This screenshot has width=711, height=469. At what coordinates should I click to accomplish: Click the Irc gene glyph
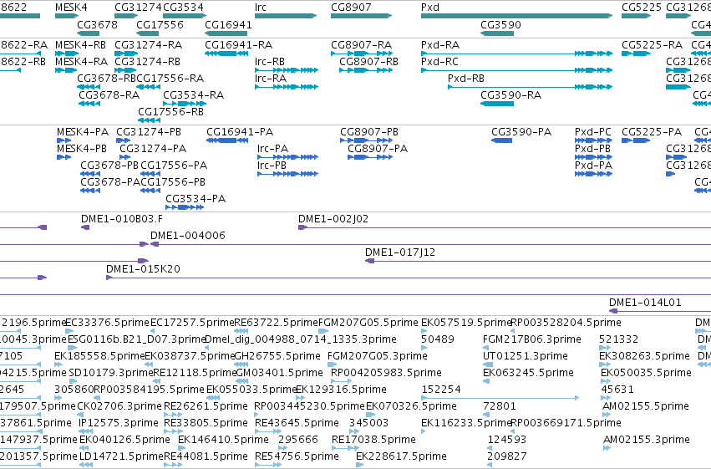tap(286, 16)
